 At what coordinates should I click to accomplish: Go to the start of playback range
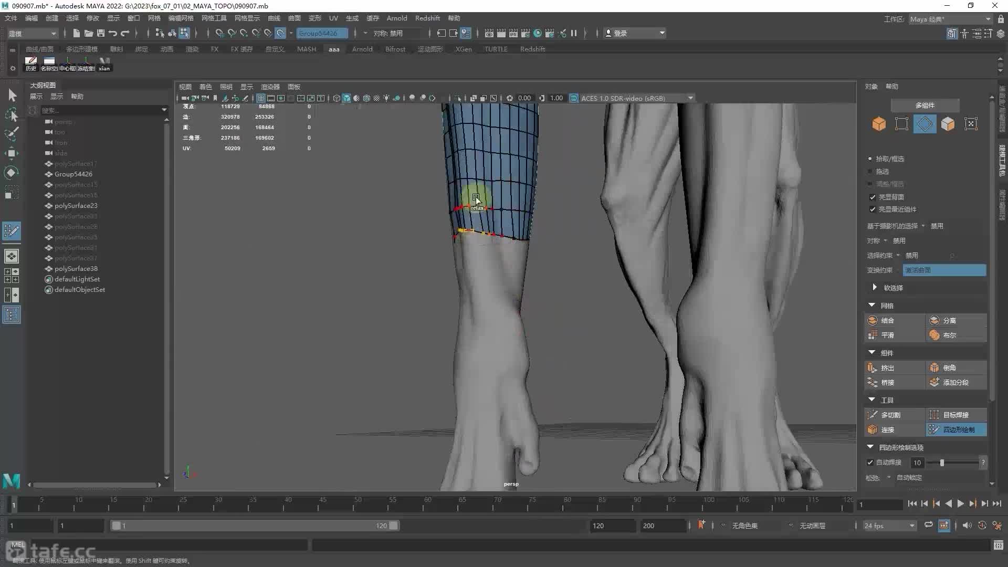coord(912,503)
